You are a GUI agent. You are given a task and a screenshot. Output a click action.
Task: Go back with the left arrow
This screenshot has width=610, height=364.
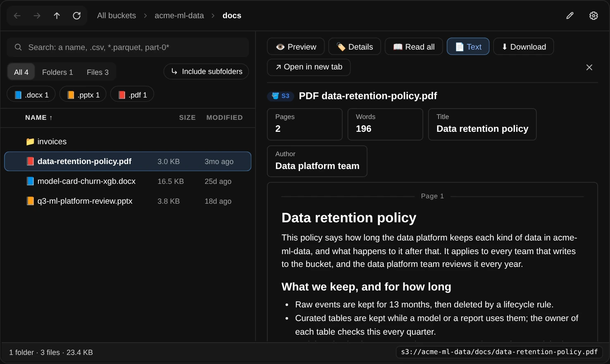[17, 16]
